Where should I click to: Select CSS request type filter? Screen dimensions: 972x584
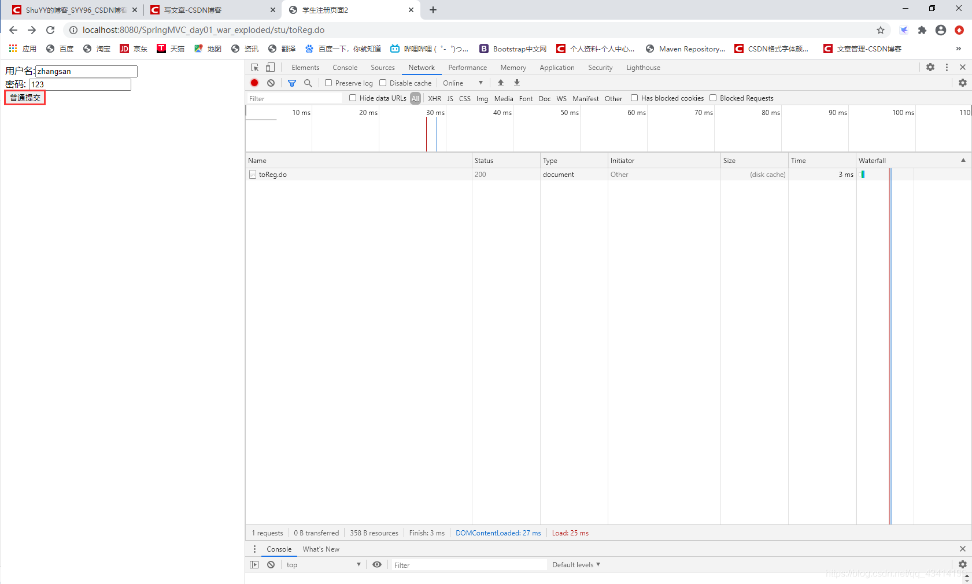465,98
